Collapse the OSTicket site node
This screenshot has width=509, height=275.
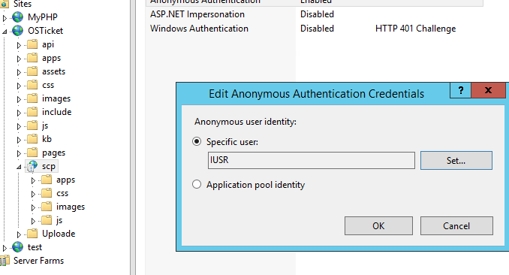pyautogui.click(x=5, y=32)
